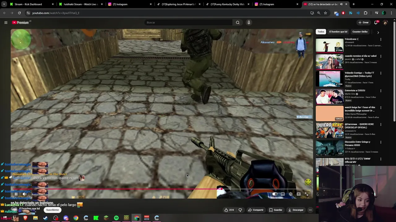Viewport: 396px width, 222px height.
Task: Grab the page vertical scrollbar
Action: coord(394,71)
